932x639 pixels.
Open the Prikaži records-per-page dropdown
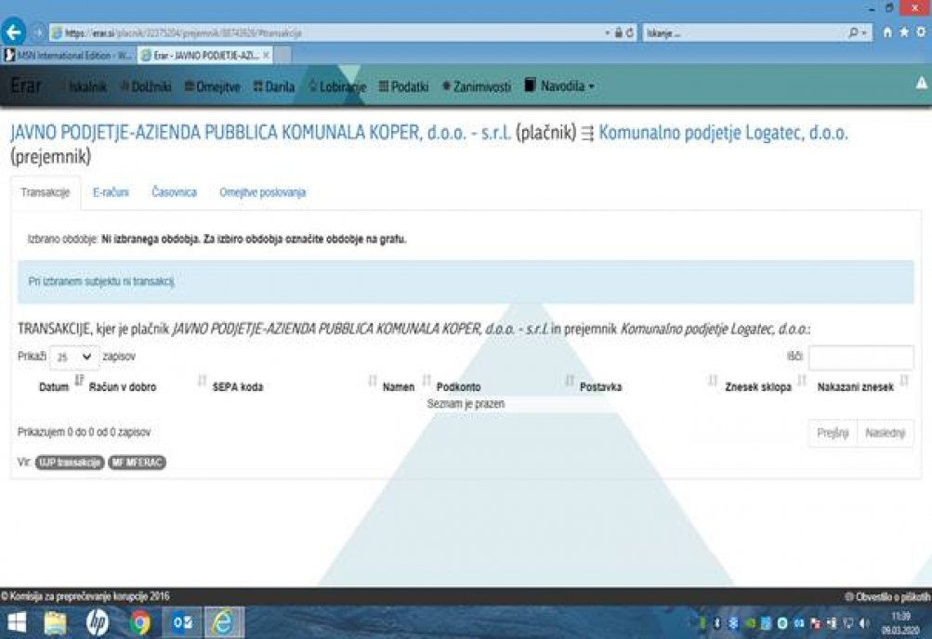coord(75,357)
